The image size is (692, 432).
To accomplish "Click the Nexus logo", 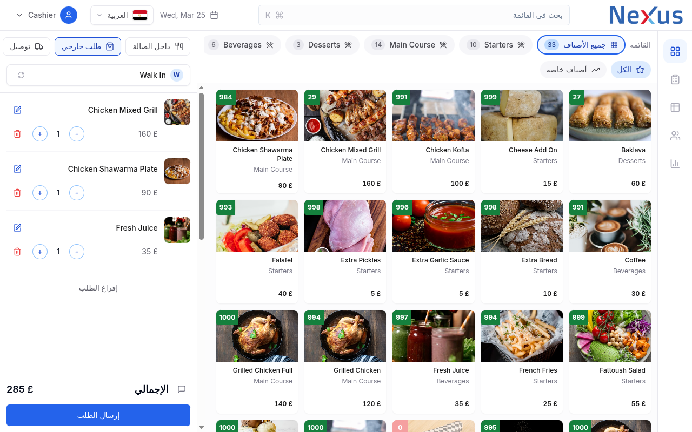I will coord(646,15).
